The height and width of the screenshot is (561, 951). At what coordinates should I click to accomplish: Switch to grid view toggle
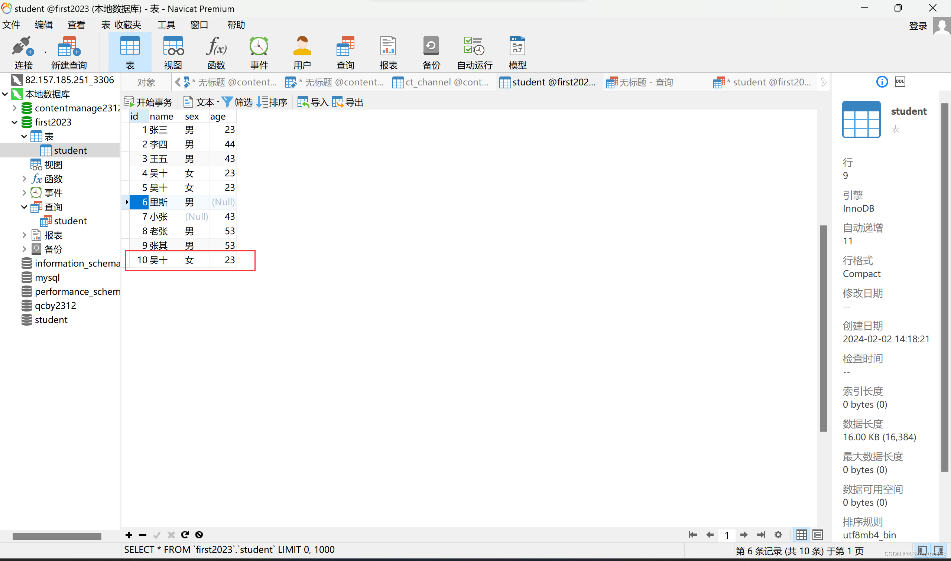pos(801,535)
